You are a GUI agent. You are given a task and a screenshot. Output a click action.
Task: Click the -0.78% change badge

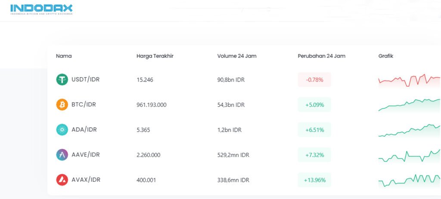tap(314, 80)
